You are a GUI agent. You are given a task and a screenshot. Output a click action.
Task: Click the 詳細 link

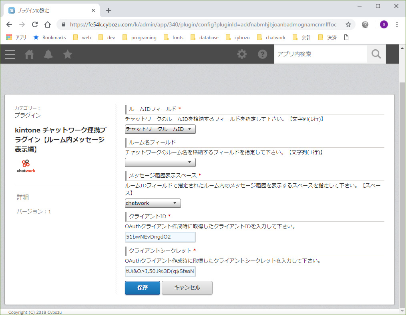(x=23, y=197)
